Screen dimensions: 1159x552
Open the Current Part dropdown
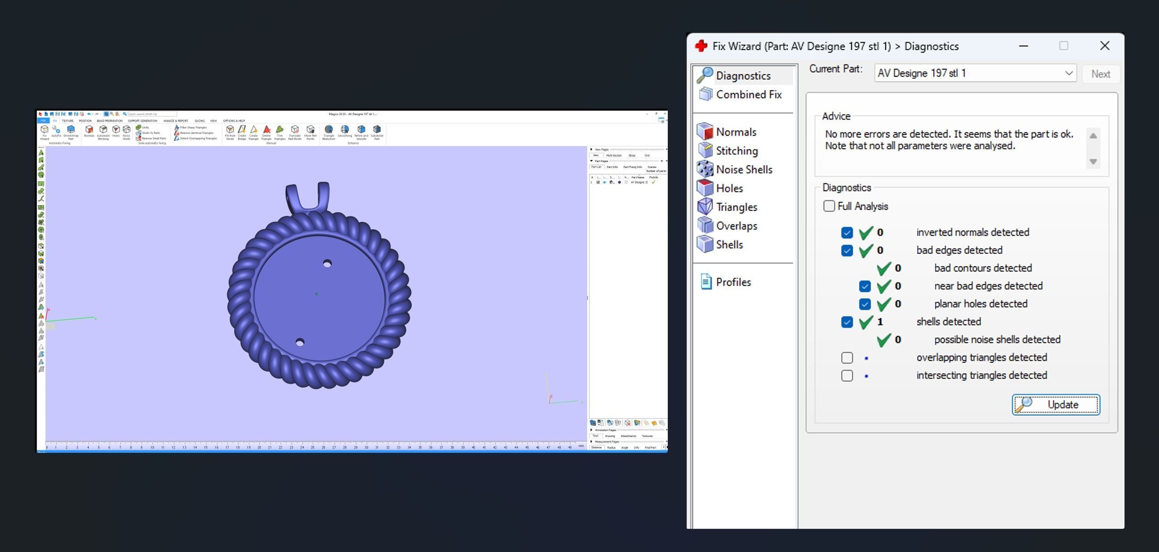pos(1069,73)
